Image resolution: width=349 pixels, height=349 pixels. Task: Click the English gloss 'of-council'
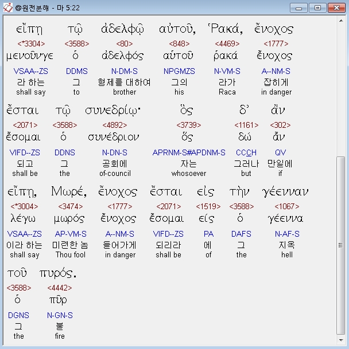115,174
